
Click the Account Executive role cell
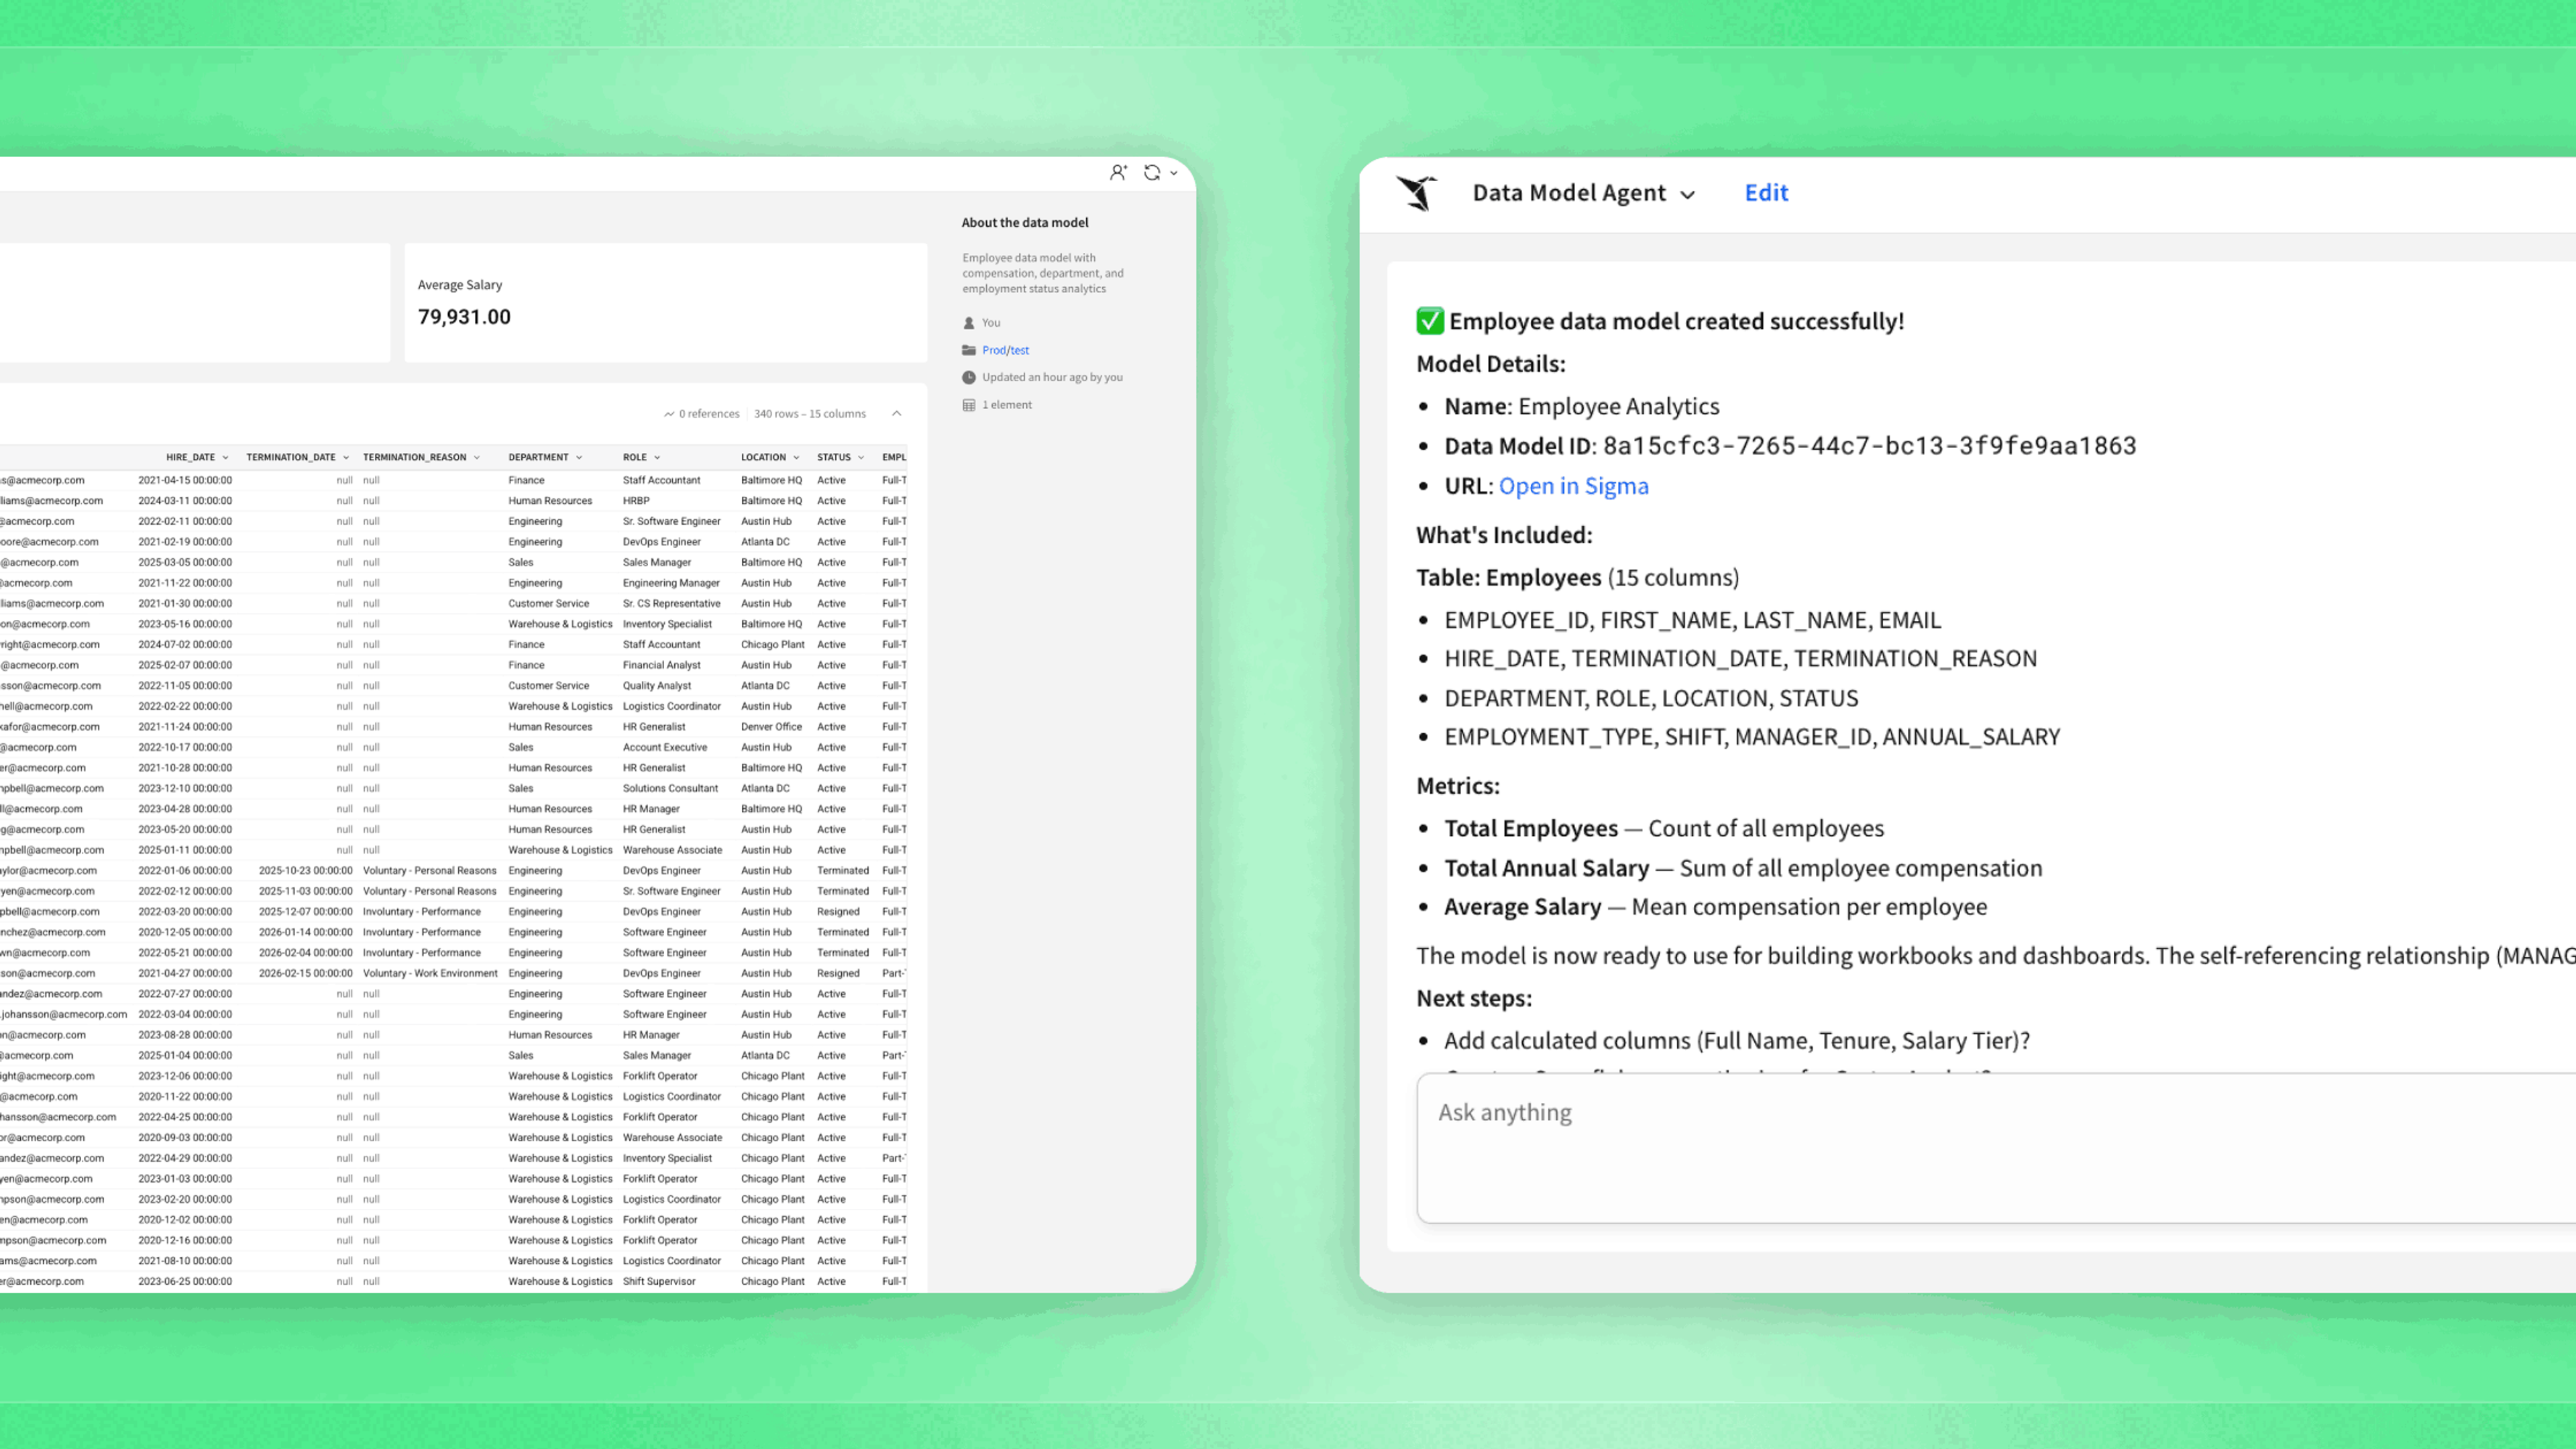[x=665, y=747]
